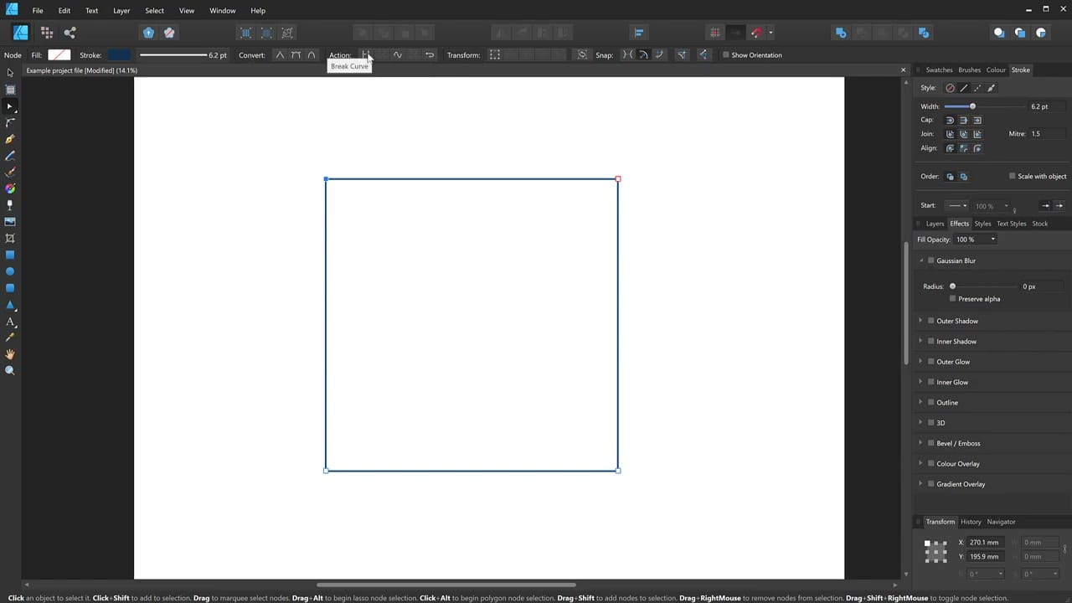Open the Layer menu

[121, 11]
